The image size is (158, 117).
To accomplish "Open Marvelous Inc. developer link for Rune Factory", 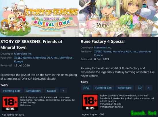I will coord(103,47).
